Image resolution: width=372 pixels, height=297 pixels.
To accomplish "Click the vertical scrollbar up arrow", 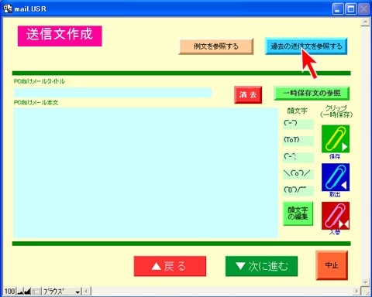I will click(x=365, y=22).
